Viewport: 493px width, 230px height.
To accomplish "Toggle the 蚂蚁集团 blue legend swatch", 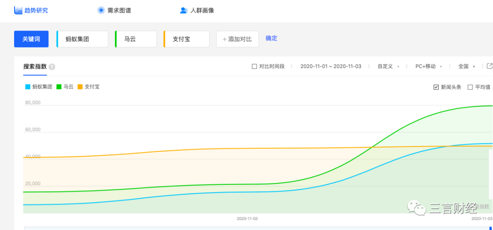I will (x=28, y=87).
